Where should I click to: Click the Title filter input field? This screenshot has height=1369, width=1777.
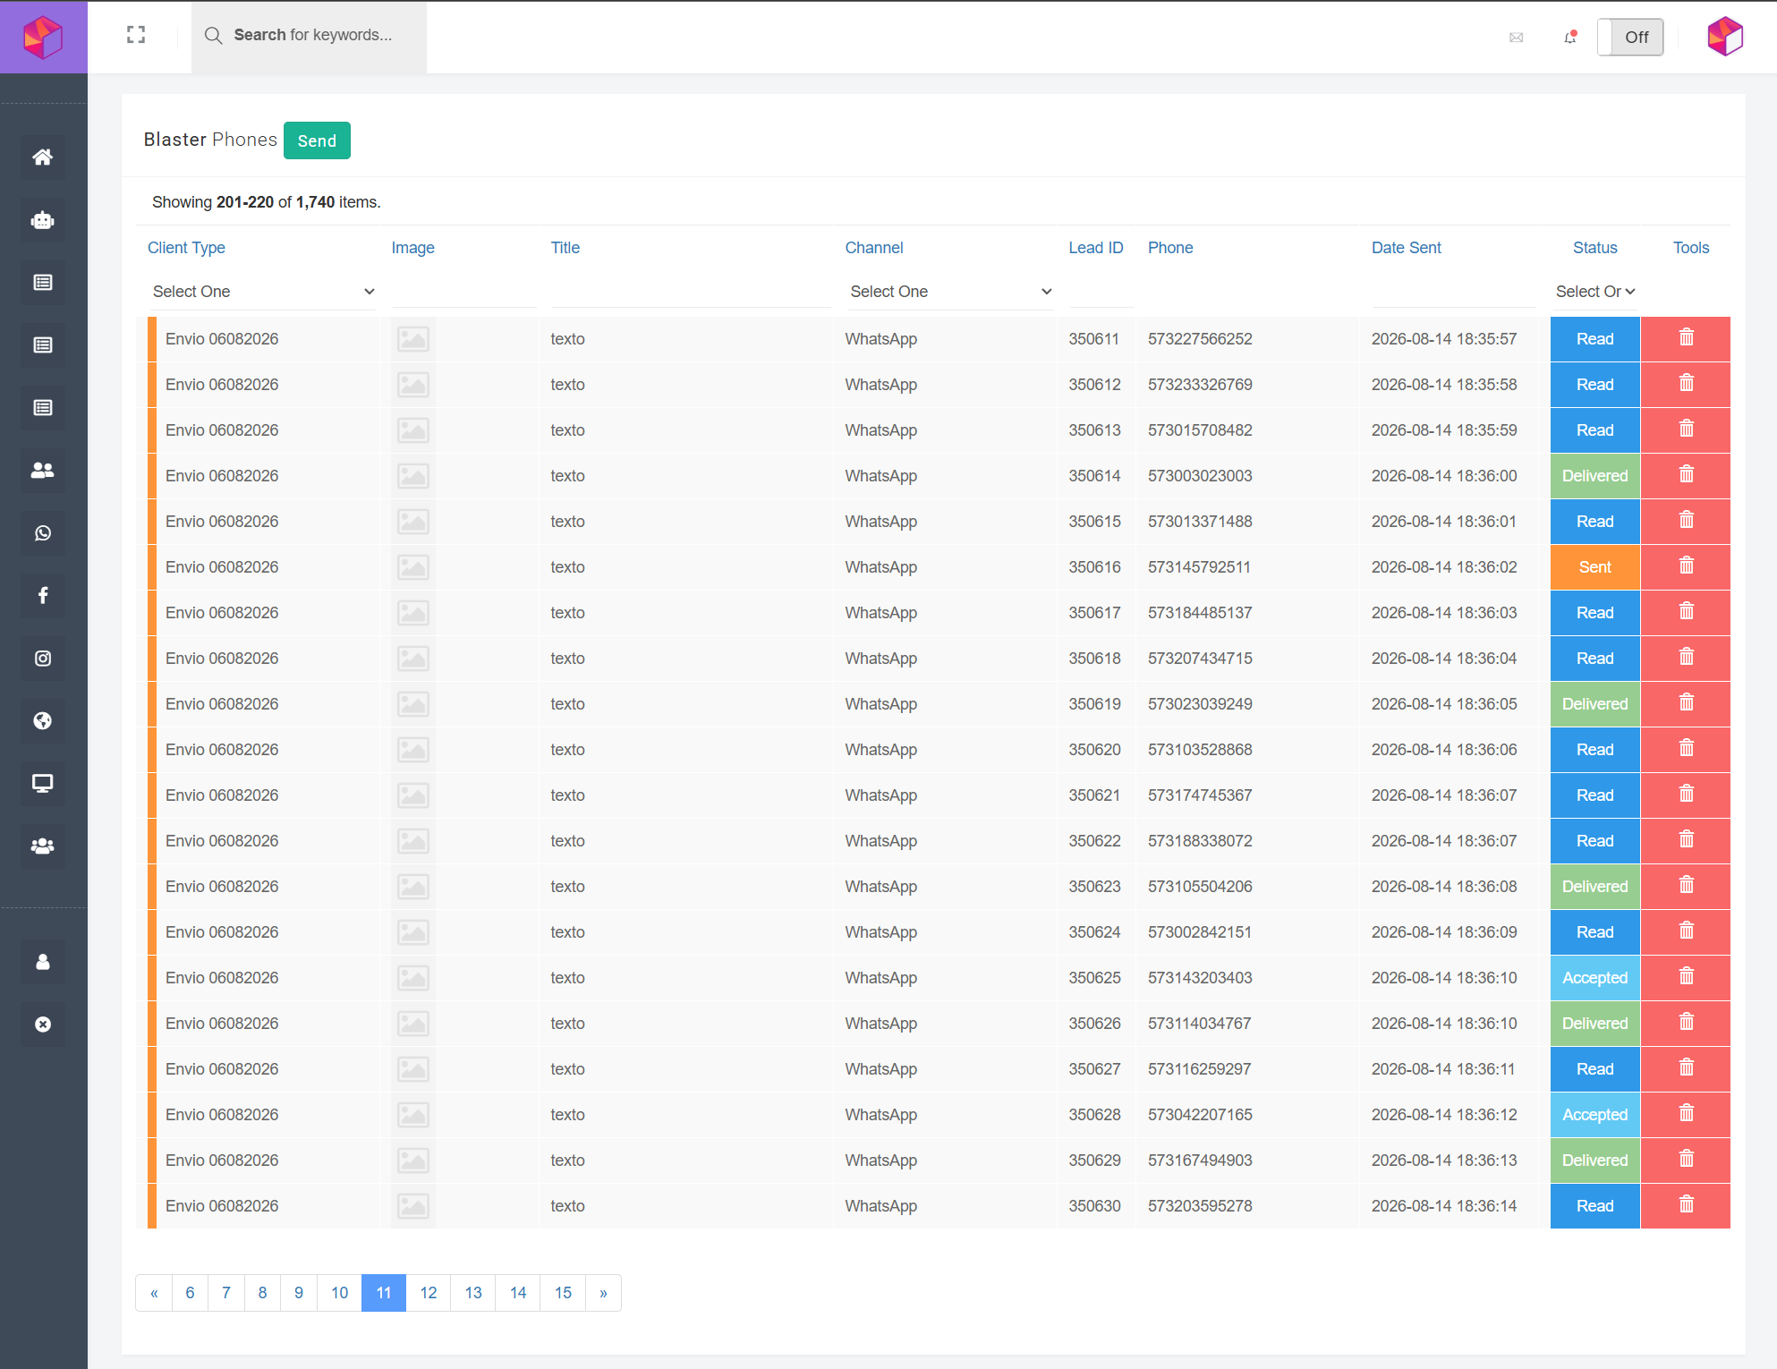691,292
